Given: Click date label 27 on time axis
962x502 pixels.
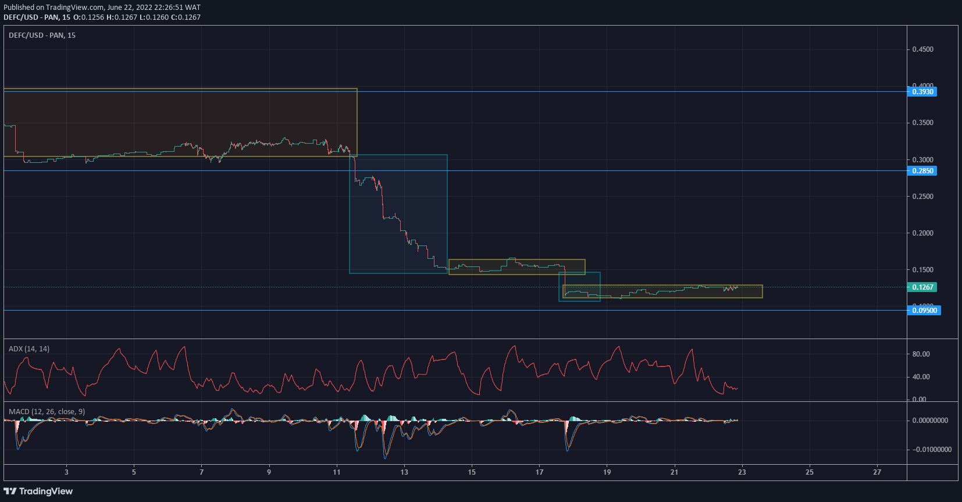Looking at the screenshot, I should pos(877,472).
